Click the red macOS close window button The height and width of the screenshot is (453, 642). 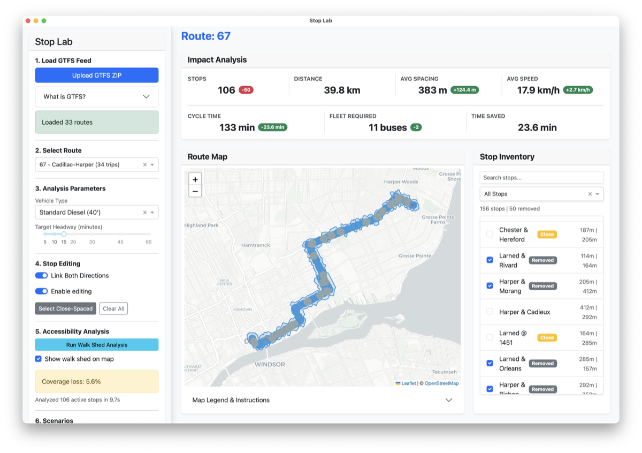point(28,21)
